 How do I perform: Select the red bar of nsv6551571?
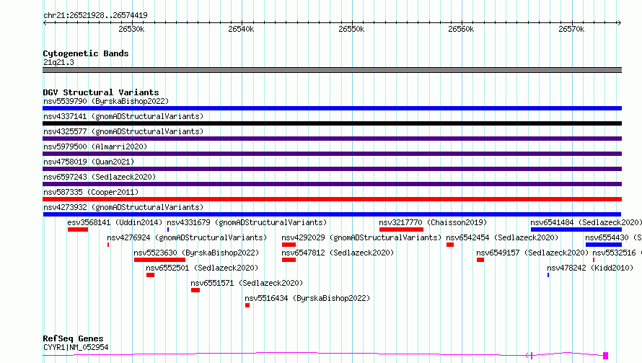pyautogui.click(x=195, y=290)
